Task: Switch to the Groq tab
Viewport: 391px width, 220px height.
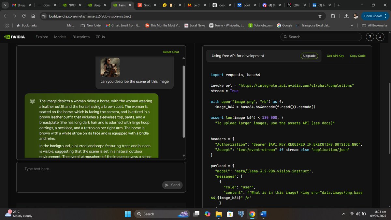Action: coord(147,5)
